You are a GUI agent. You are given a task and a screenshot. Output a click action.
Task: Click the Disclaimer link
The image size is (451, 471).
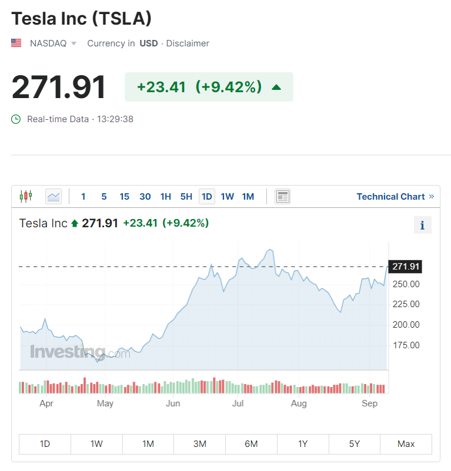(x=188, y=43)
